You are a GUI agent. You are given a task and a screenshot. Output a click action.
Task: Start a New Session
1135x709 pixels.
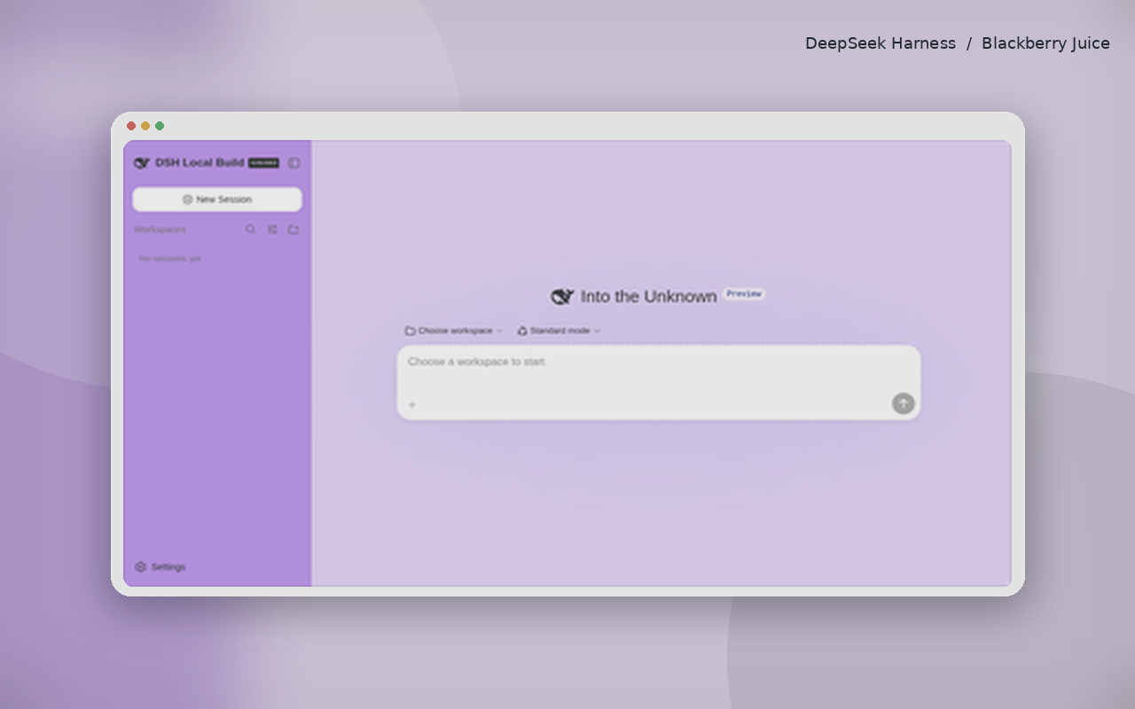217,199
